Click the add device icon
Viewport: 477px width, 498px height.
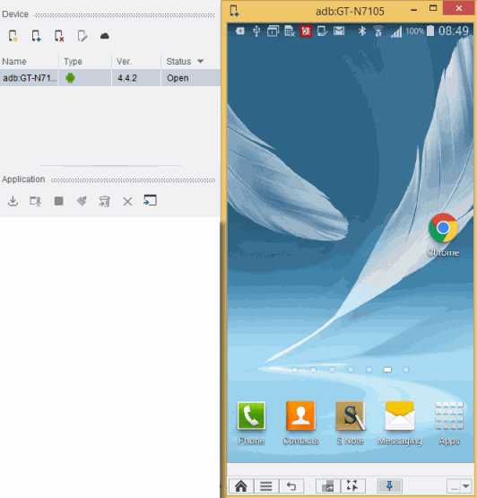[36, 36]
